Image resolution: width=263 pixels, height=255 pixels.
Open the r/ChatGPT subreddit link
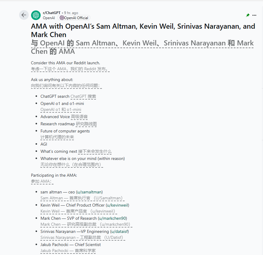click(x=52, y=13)
